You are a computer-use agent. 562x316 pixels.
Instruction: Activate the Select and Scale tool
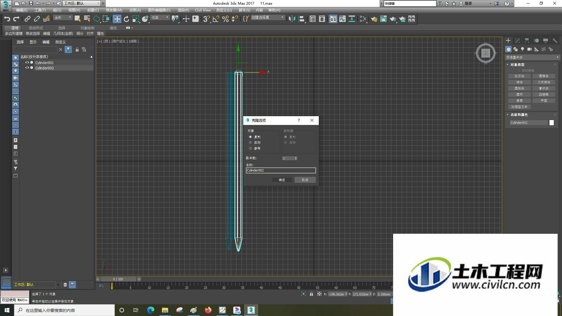(x=136, y=19)
